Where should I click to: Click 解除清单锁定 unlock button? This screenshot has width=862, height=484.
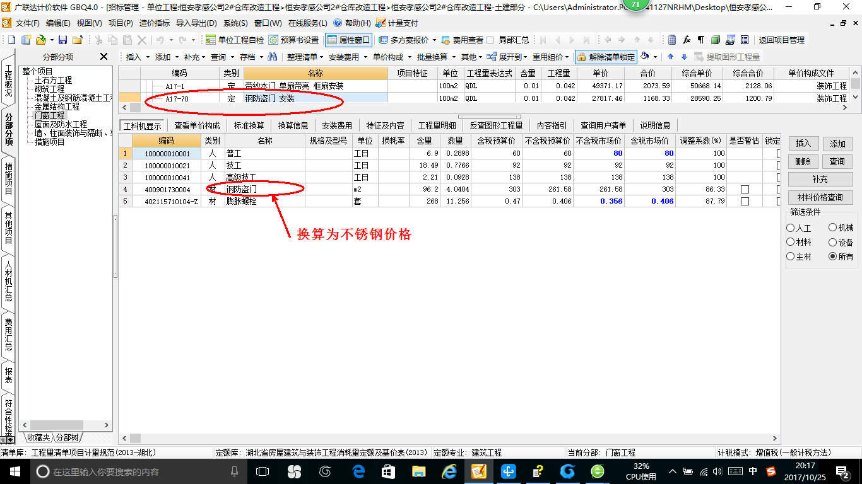click(x=606, y=57)
